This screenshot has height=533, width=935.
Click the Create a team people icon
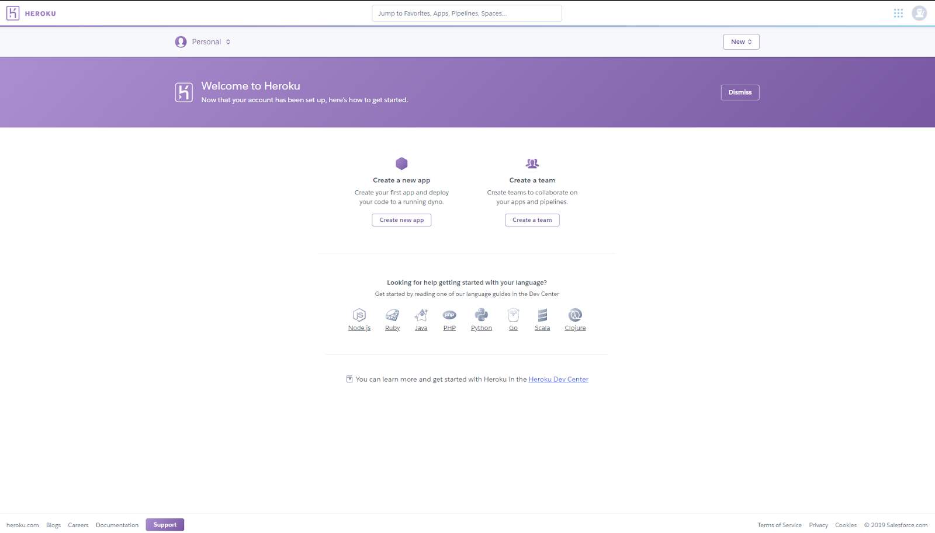[532, 163]
